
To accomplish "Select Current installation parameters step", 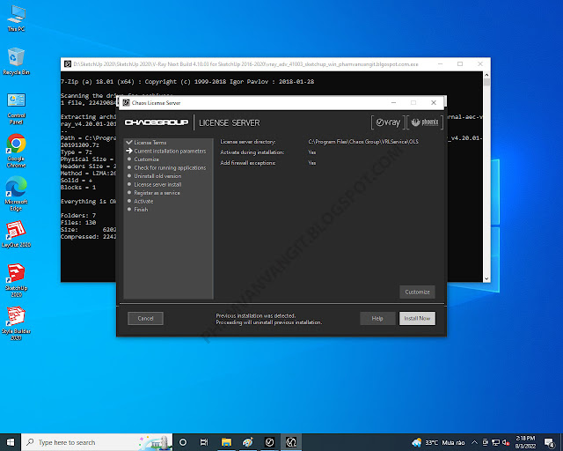I will tap(170, 151).
